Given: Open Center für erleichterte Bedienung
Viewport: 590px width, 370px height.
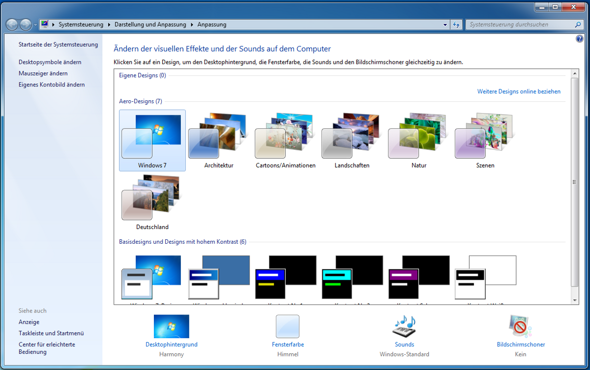Looking at the screenshot, I should [x=47, y=348].
